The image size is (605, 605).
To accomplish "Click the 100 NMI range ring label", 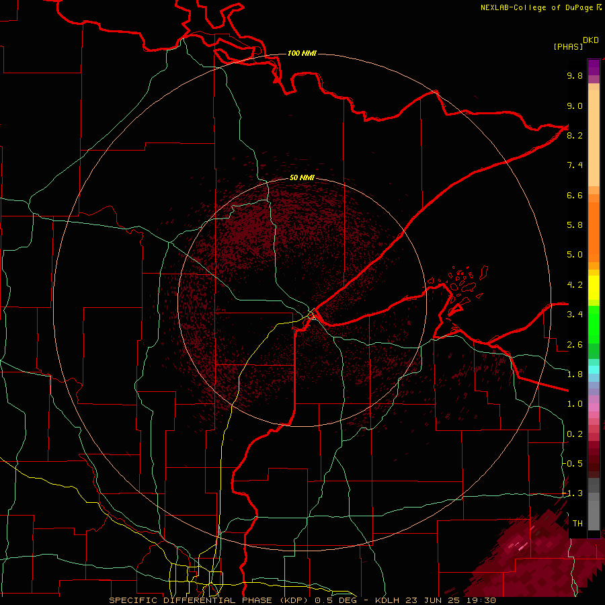I will 302,53.
